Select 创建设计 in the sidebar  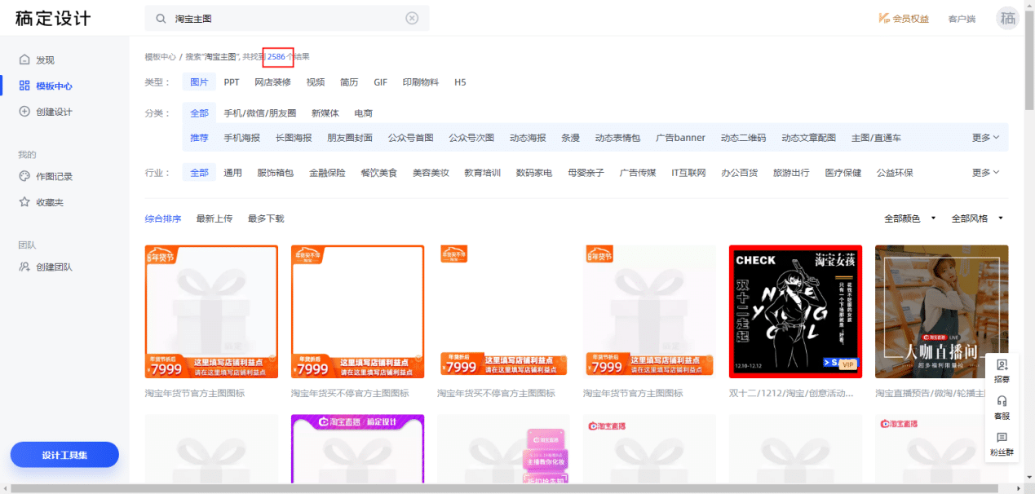click(46, 112)
